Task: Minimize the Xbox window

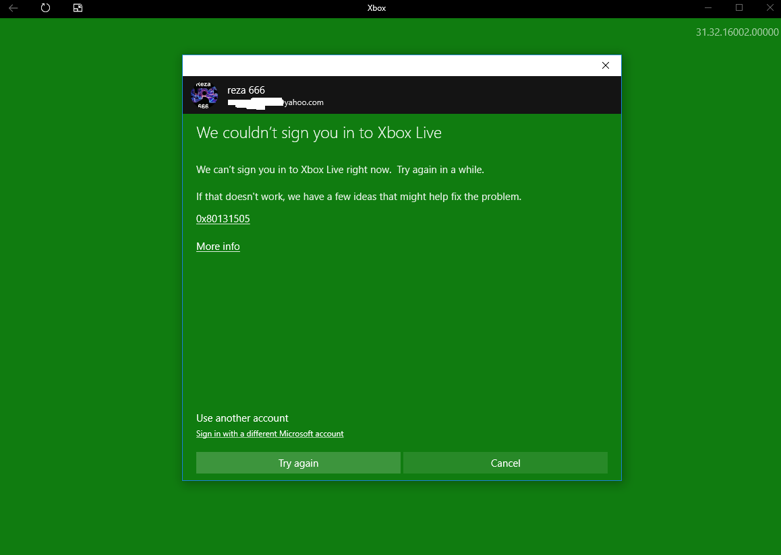Action: [707, 8]
